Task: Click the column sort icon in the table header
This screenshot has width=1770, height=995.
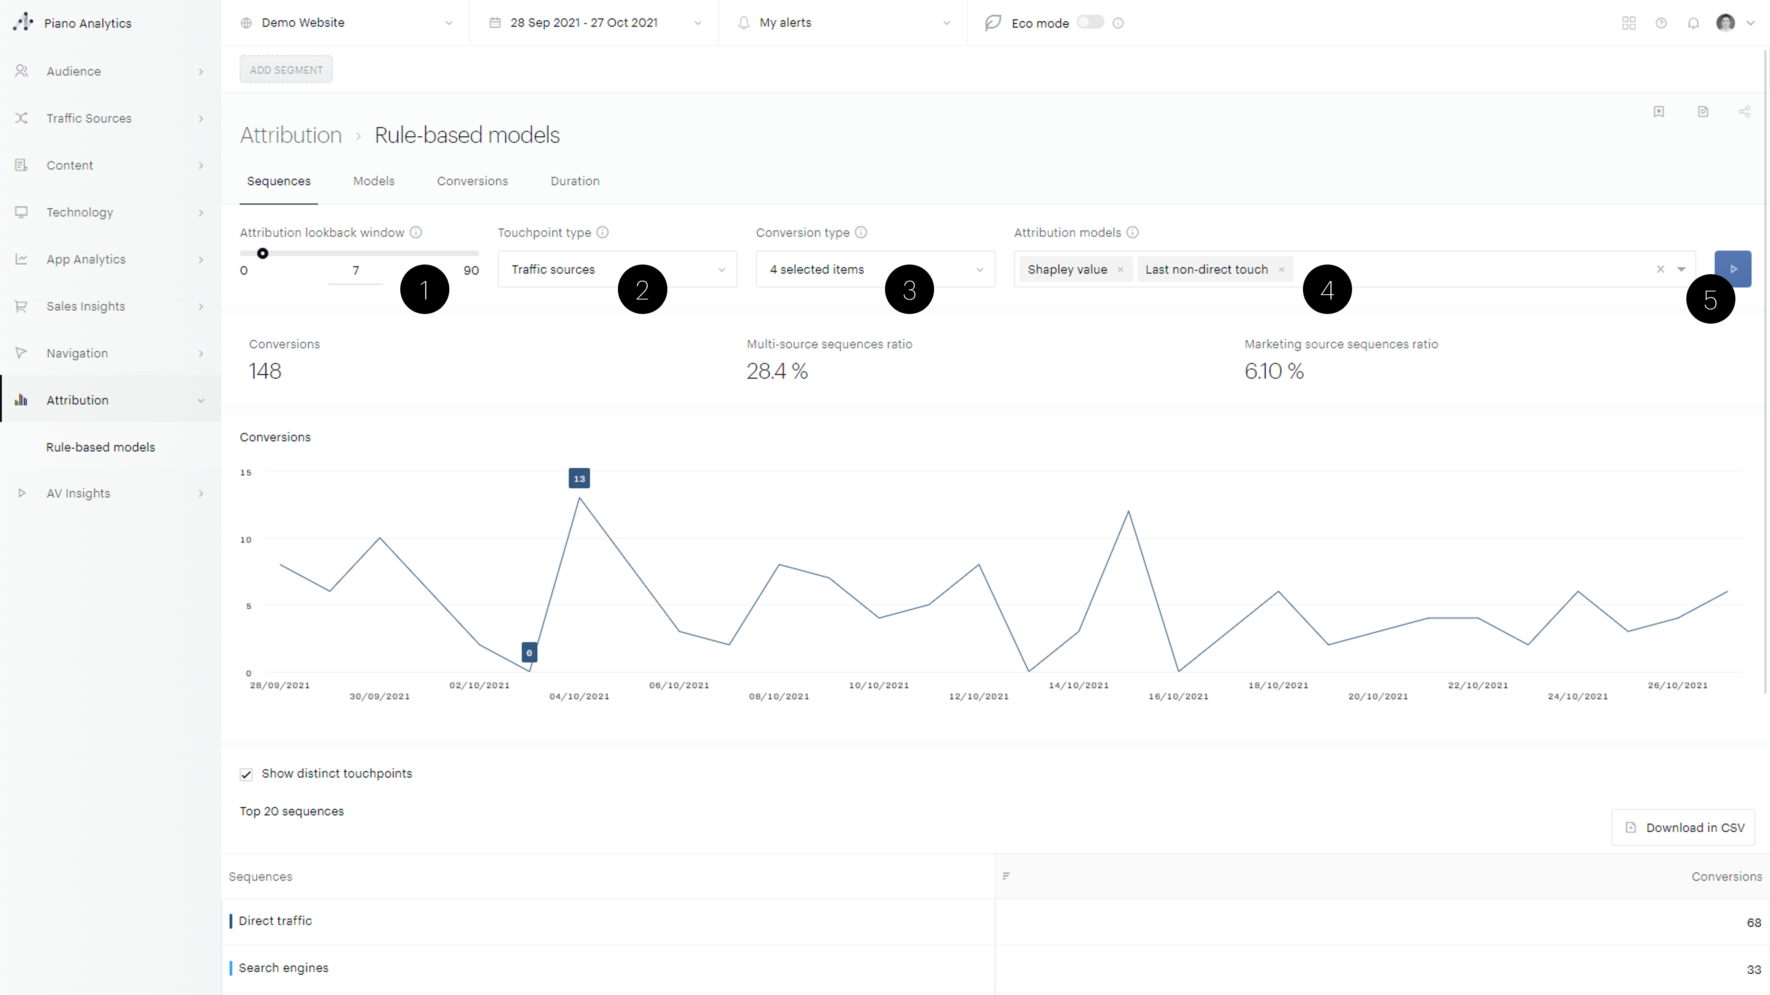Action: pyautogui.click(x=1006, y=876)
